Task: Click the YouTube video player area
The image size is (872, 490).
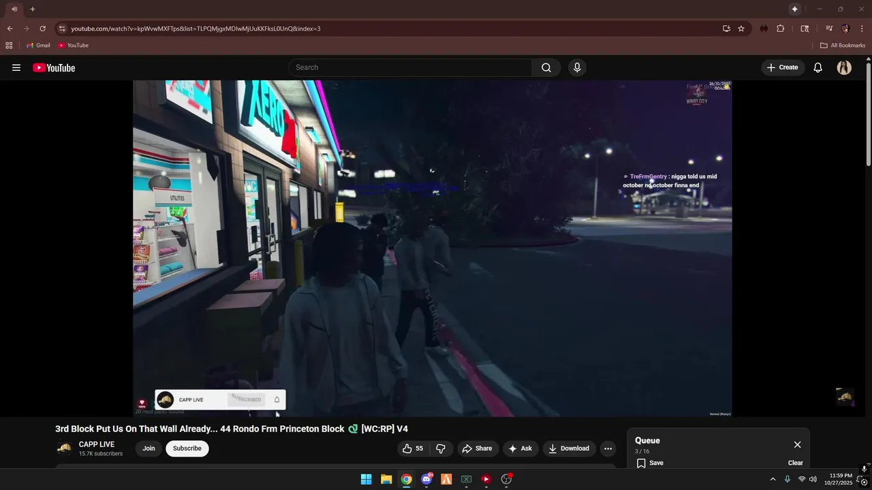Action: click(433, 248)
